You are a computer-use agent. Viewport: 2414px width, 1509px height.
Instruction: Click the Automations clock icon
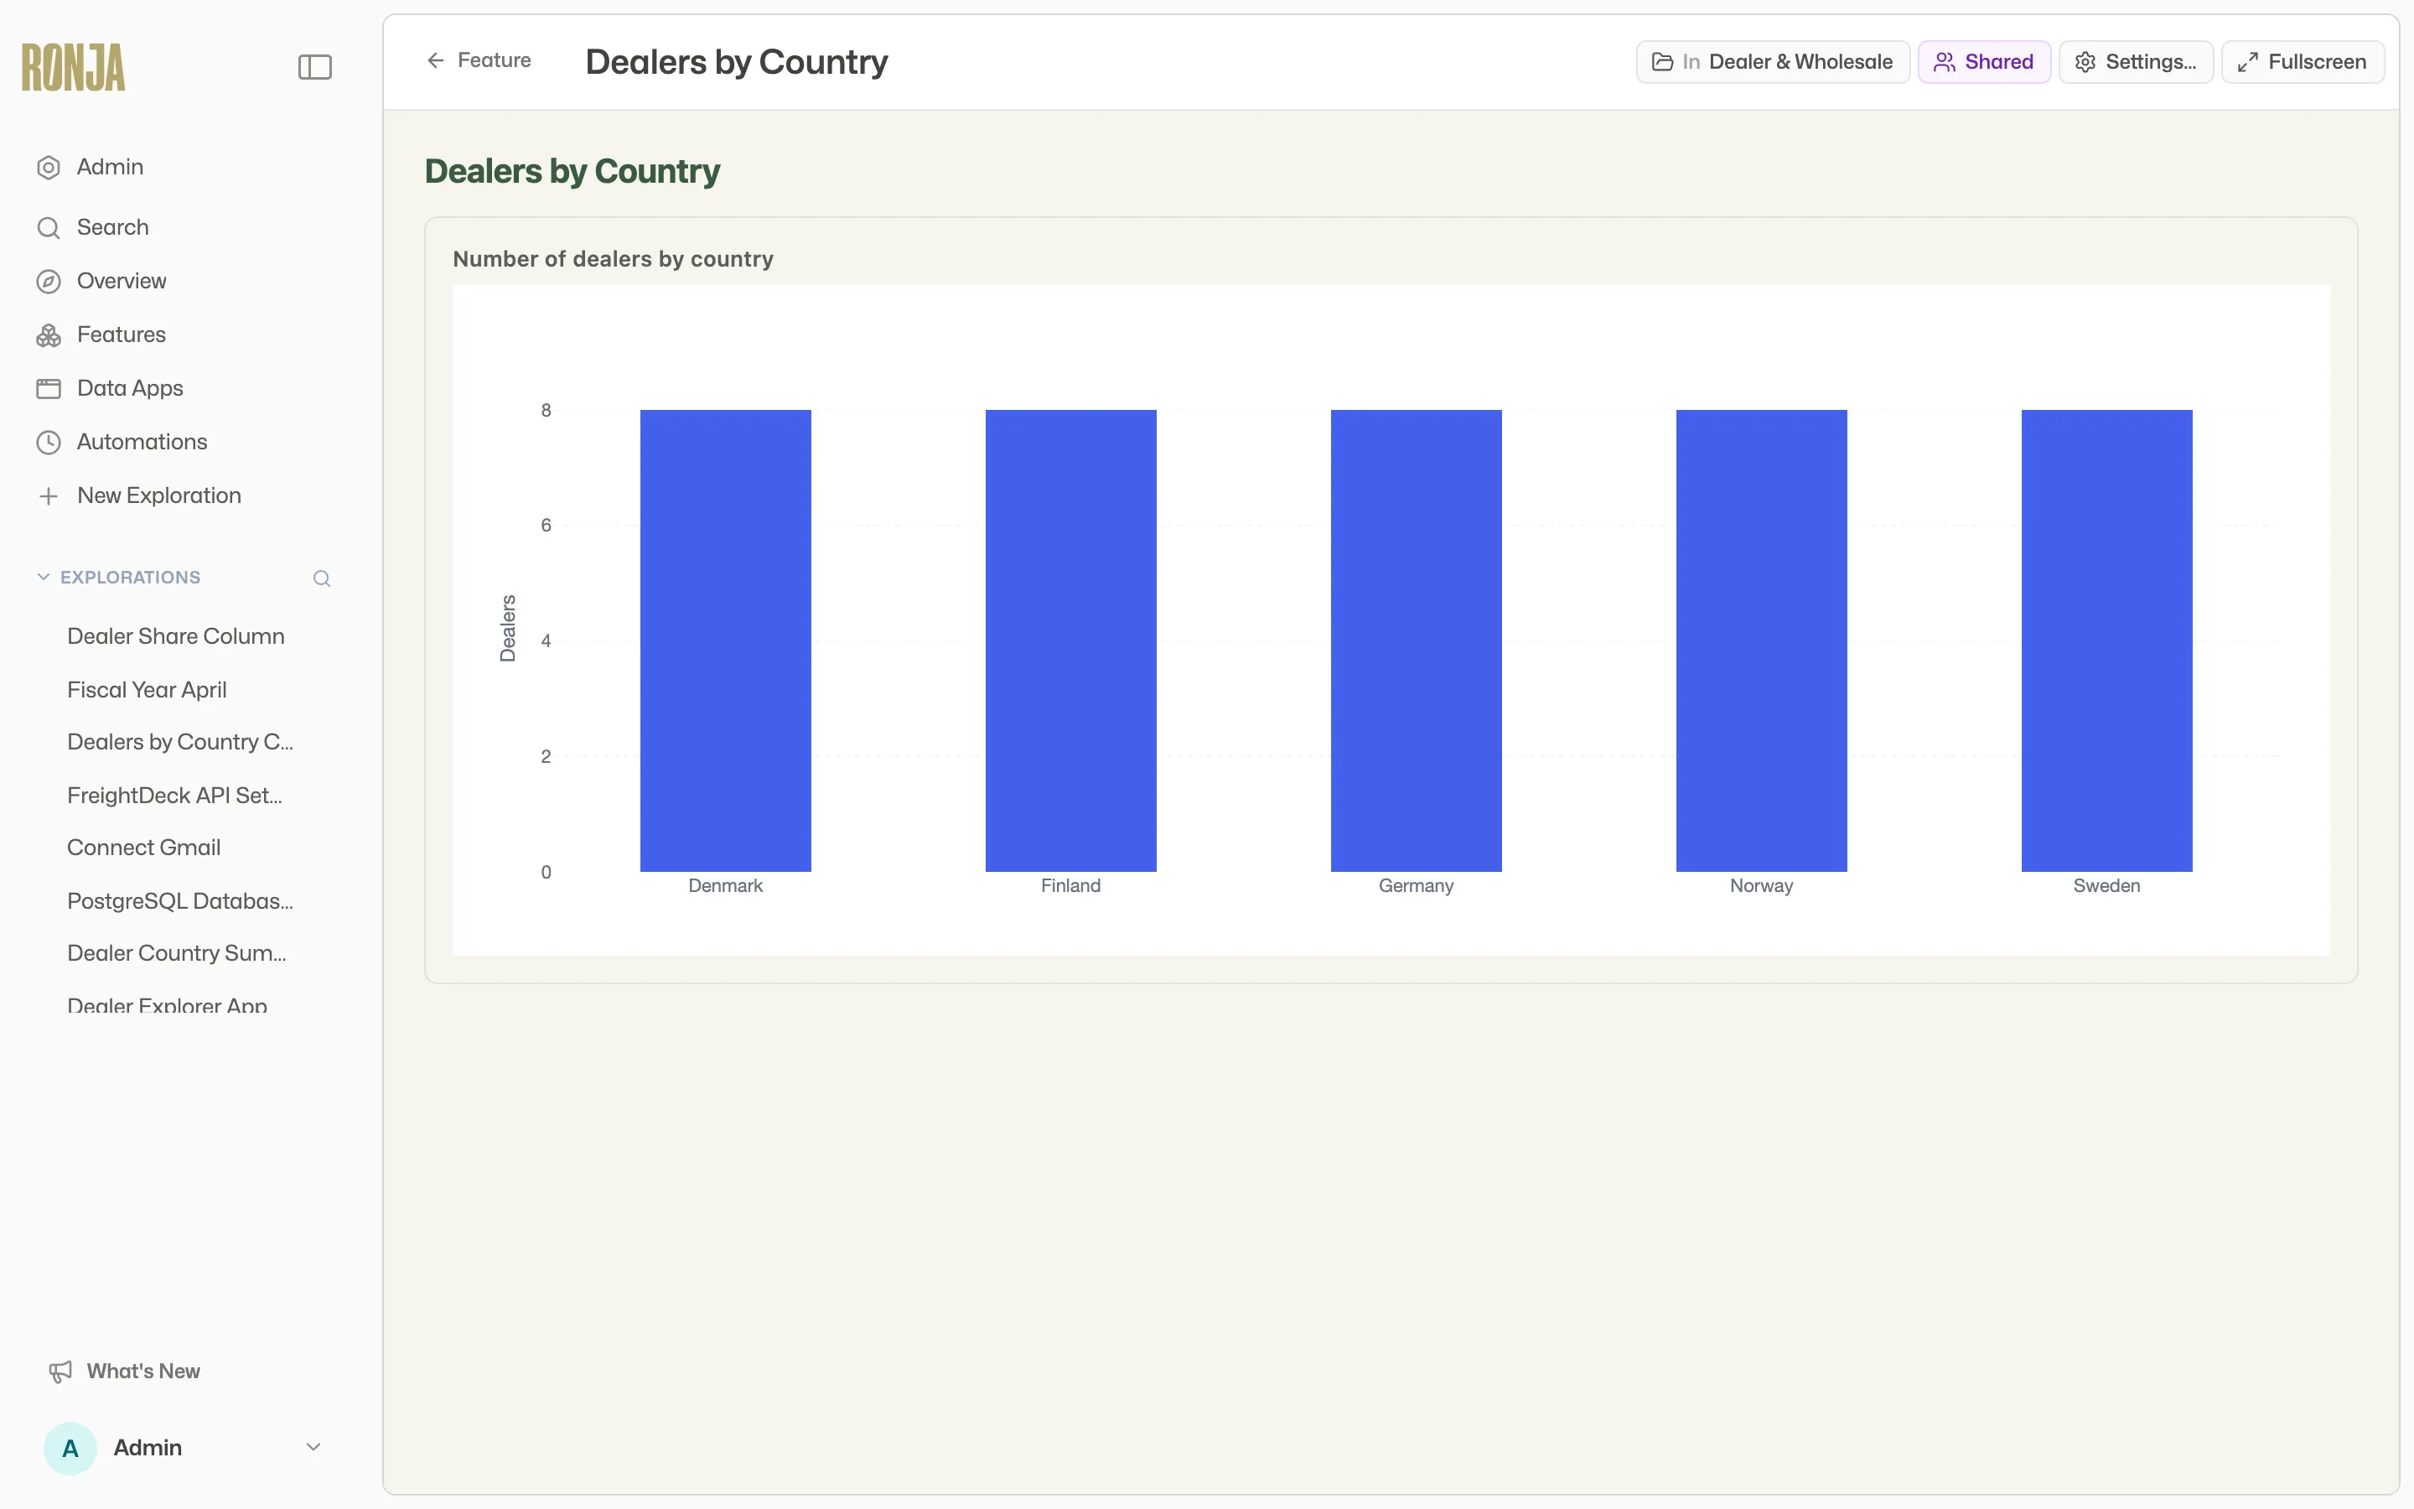(48, 442)
